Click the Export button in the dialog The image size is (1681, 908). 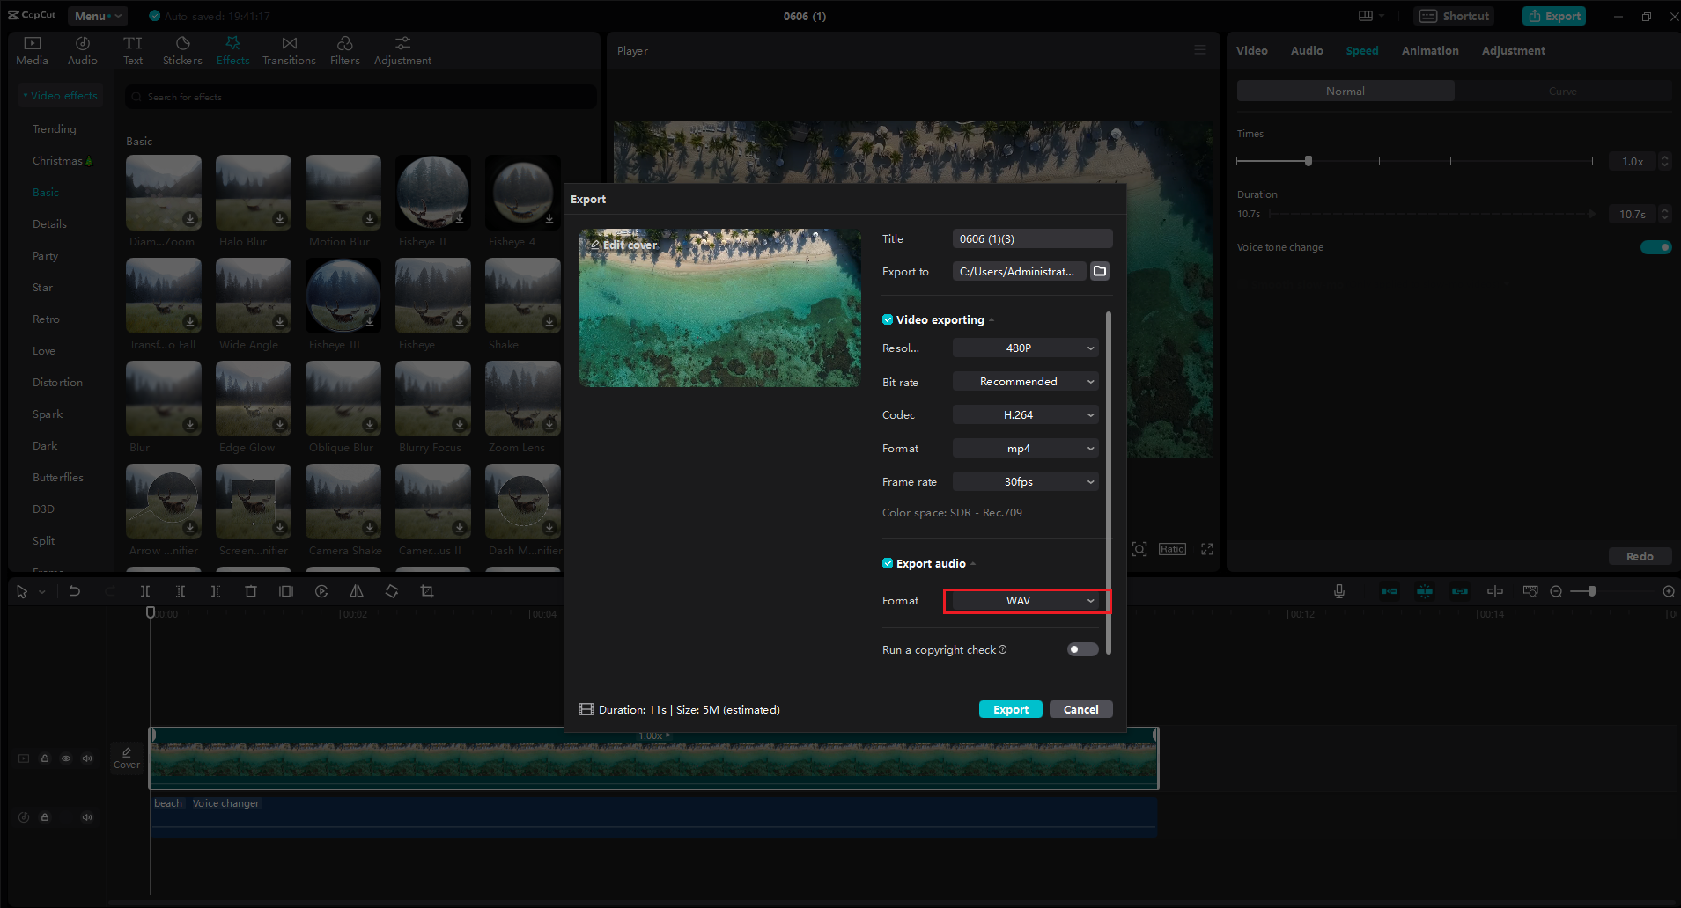pos(1010,708)
